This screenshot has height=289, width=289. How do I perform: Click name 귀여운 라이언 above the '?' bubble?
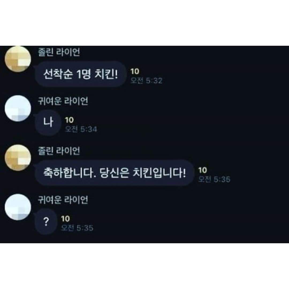[63, 200]
